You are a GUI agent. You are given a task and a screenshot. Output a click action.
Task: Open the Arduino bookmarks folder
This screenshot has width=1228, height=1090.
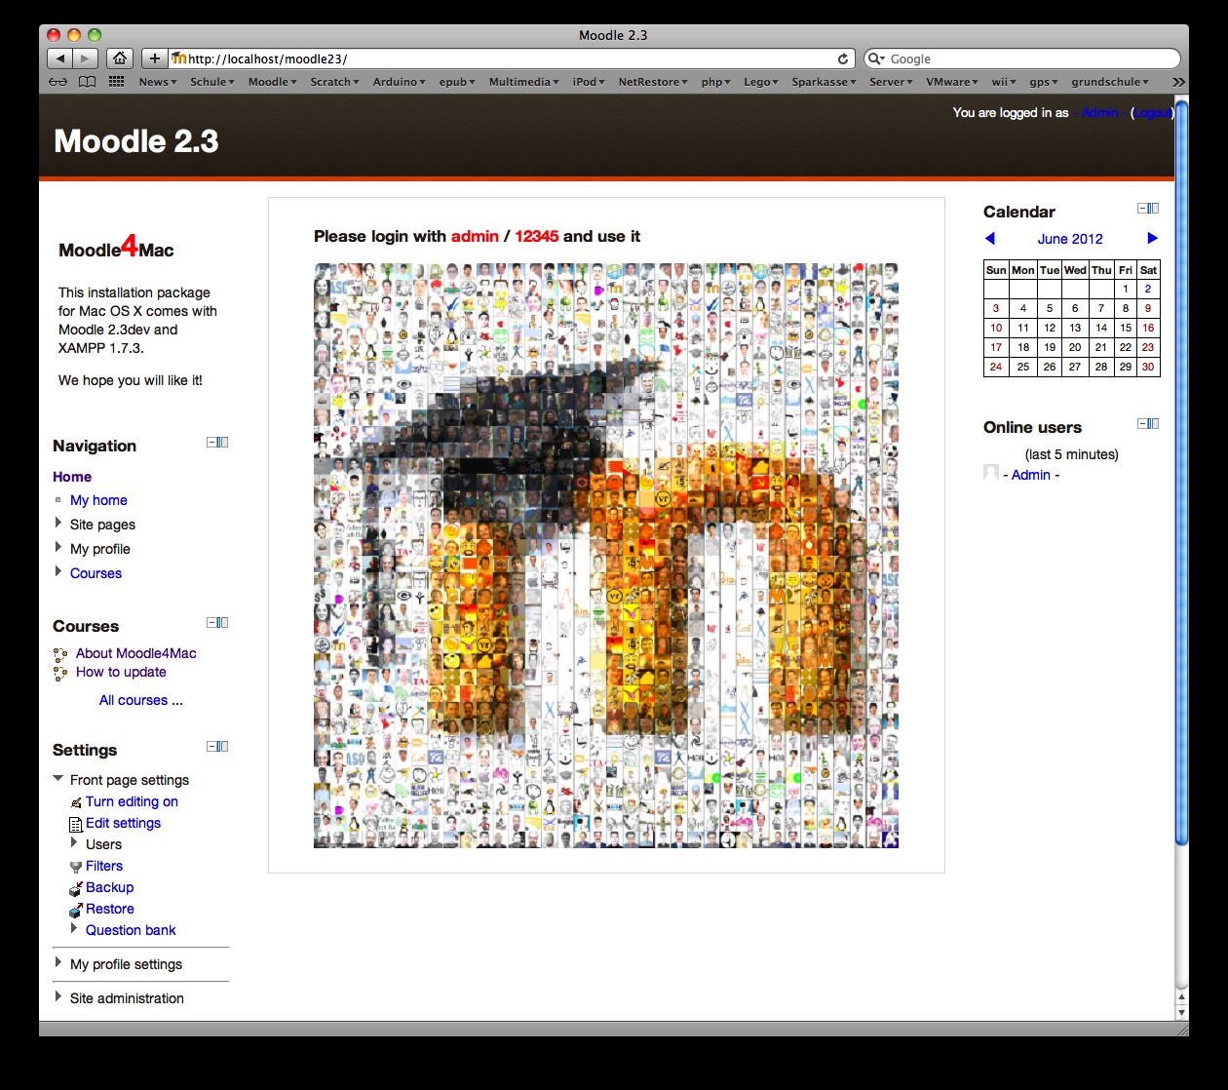click(400, 82)
